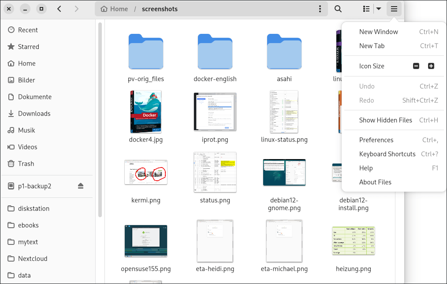This screenshot has width=447, height=284.
Task: Open Videos in the sidebar
Action: [x=48, y=147]
